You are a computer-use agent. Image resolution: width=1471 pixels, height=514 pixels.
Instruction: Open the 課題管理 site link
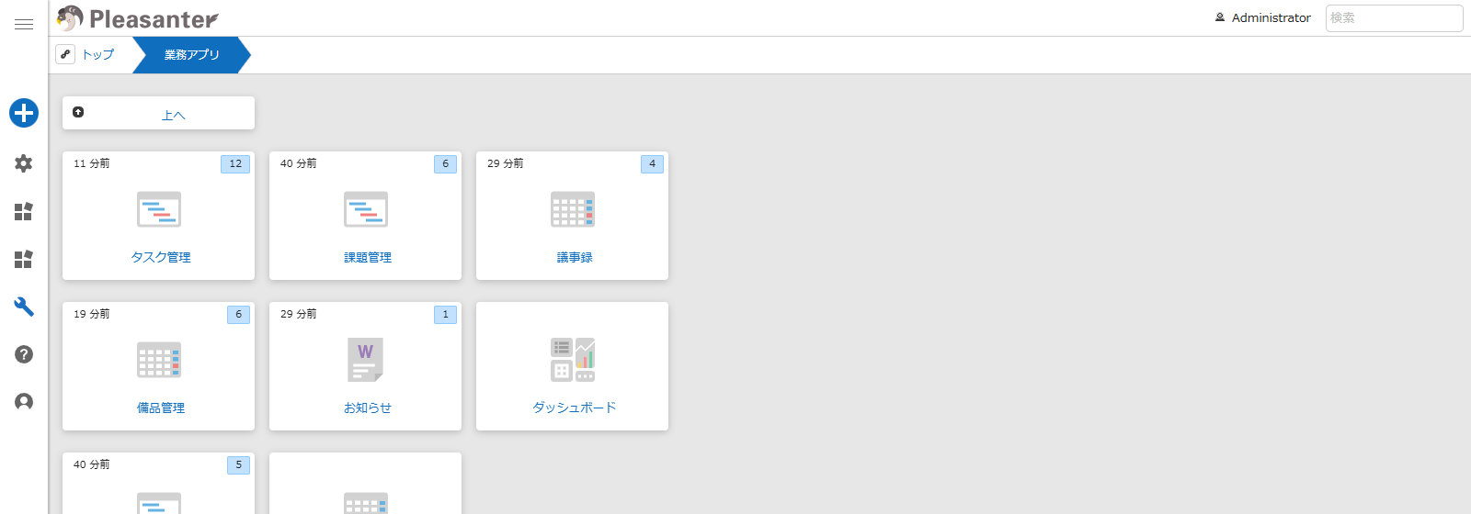click(368, 258)
